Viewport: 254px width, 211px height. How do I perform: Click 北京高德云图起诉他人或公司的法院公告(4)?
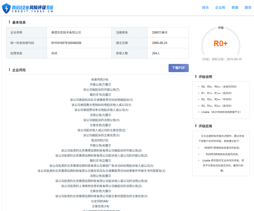[x=101, y=181]
